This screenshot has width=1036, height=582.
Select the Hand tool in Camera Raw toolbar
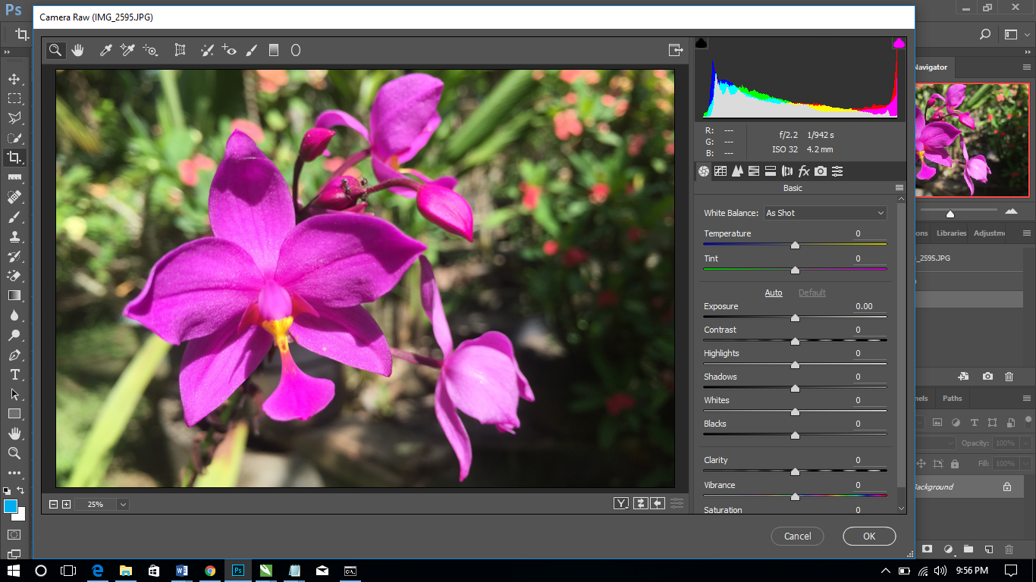pyautogui.click(x=77, y=50)
